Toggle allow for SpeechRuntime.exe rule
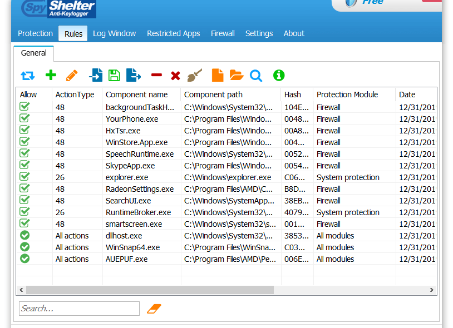Image resolution: width=453 pixels, height=328 pixels. coord(24,153)
